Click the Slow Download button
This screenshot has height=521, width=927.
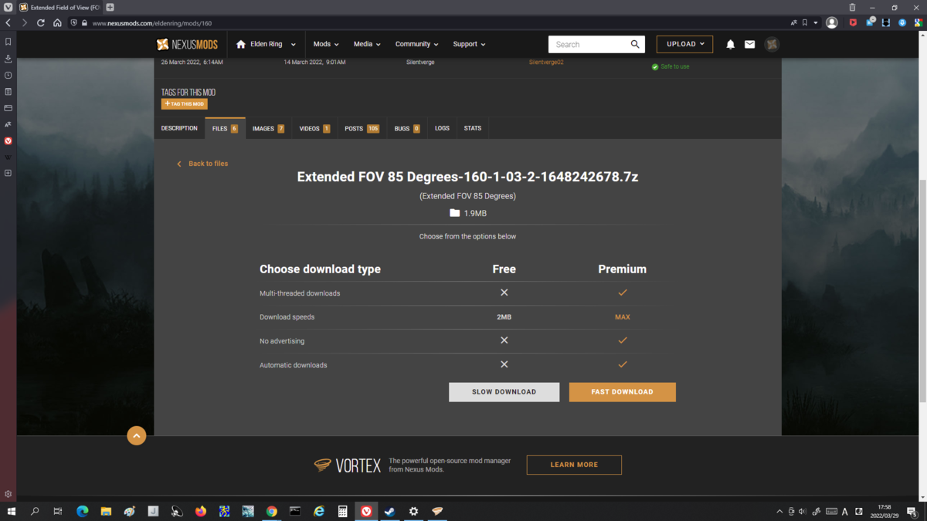pyautogui.click(x=504, y=392)
